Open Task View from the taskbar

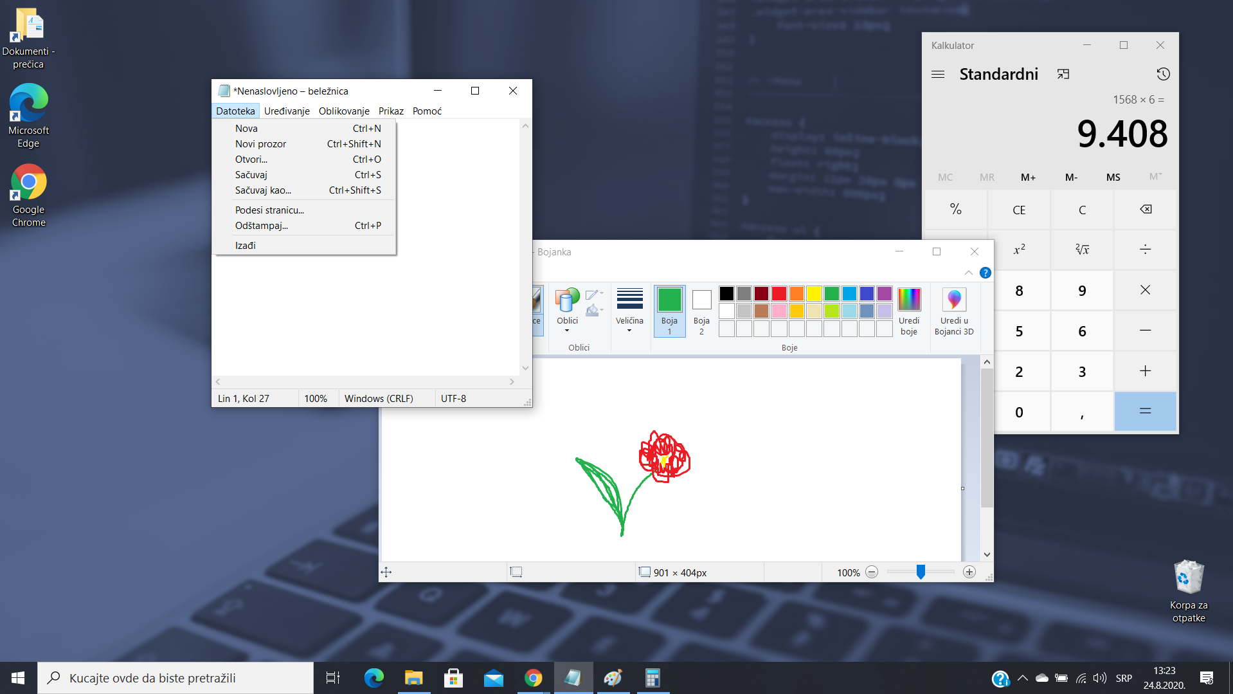(x=332, y=678)
